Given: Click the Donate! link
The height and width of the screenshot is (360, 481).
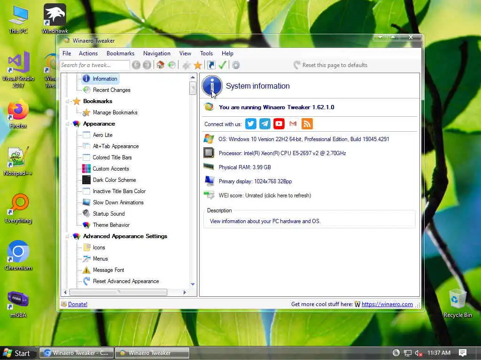Looking at the screenshot, I should click(78, 304).
